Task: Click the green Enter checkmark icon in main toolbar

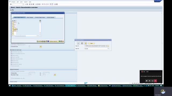Action: [x=11, y=4]
